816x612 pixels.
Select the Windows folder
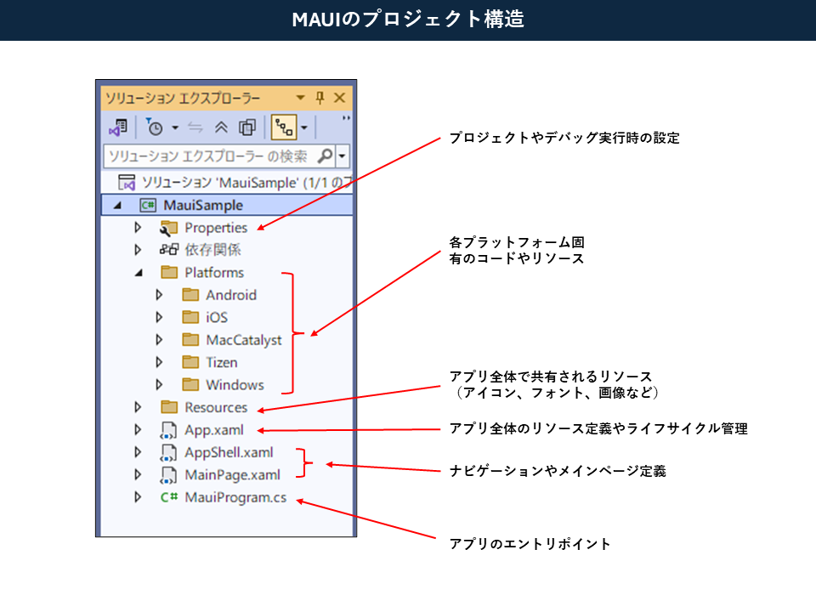click(x=235, y=385)
